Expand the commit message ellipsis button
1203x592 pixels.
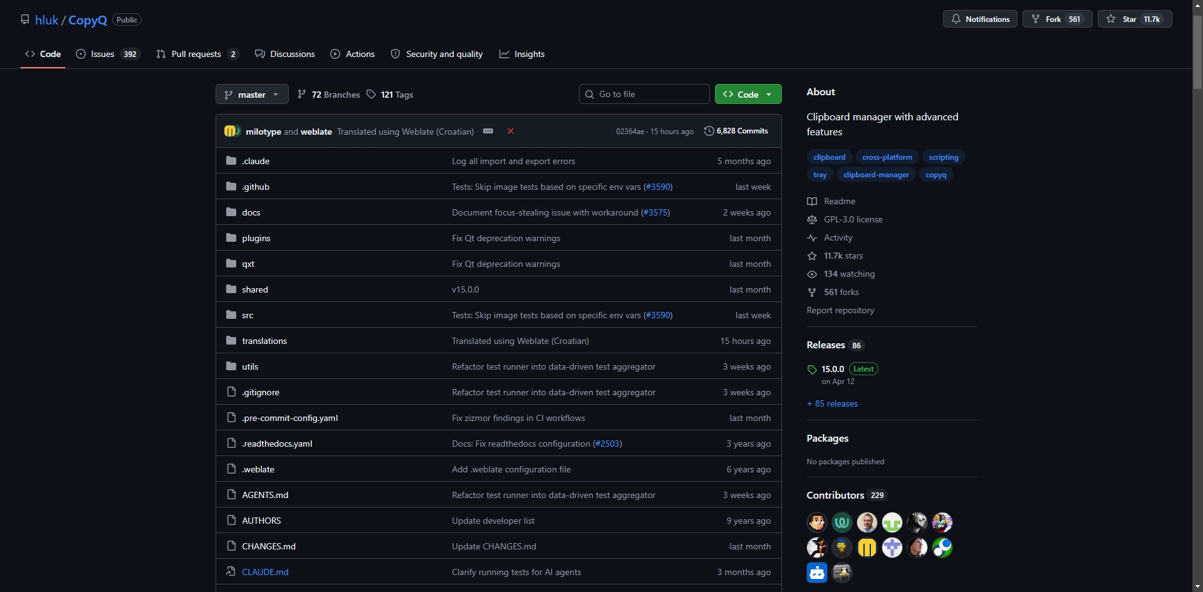tap(488, 131)
